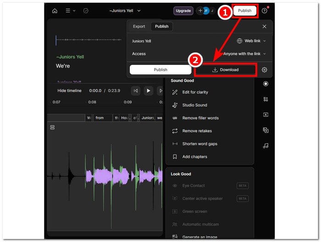321x242 pixels.
Task: Click the Sound Good section heading
Action: [x=182, y=81]
